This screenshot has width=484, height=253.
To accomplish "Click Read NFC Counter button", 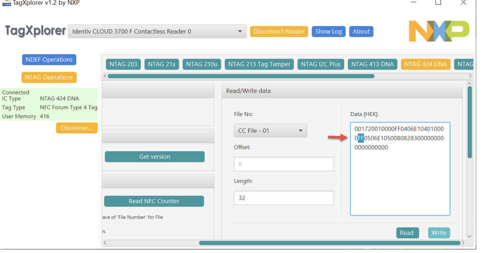I will pyautogui.click(x=154, y=201).
